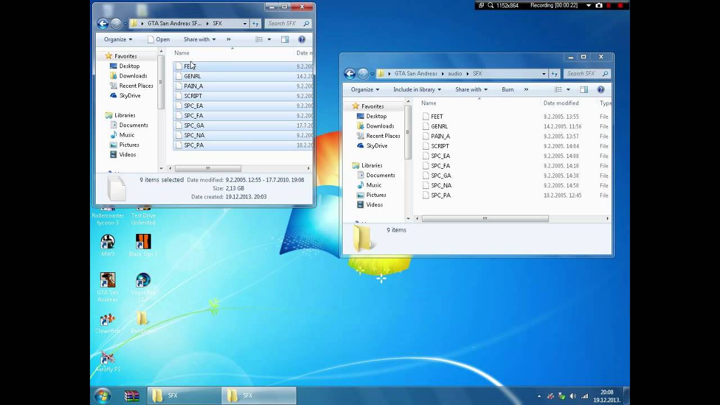Open Help in the audio SFX window
The image size is (720, 405).
click(x=601, y=89)
